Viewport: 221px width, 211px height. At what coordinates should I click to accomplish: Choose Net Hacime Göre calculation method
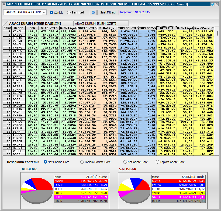pyautogui.click(x=57, y=162)
